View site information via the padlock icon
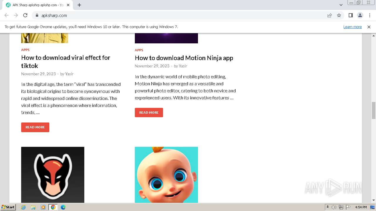This screenshot has width=376, height=211. coord(37,15)
